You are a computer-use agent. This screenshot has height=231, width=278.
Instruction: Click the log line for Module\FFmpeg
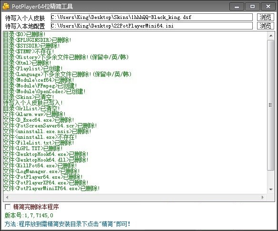tap(40, 86)
